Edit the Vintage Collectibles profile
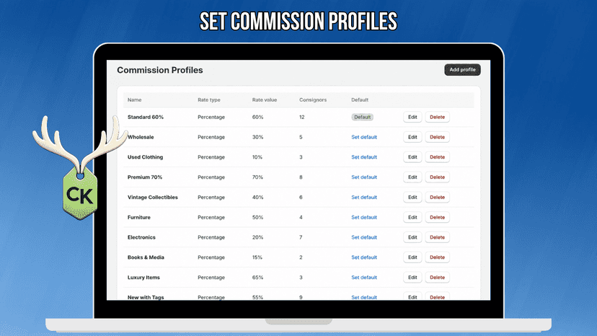Viewport: 597px width, 336px height. (412, 198)
